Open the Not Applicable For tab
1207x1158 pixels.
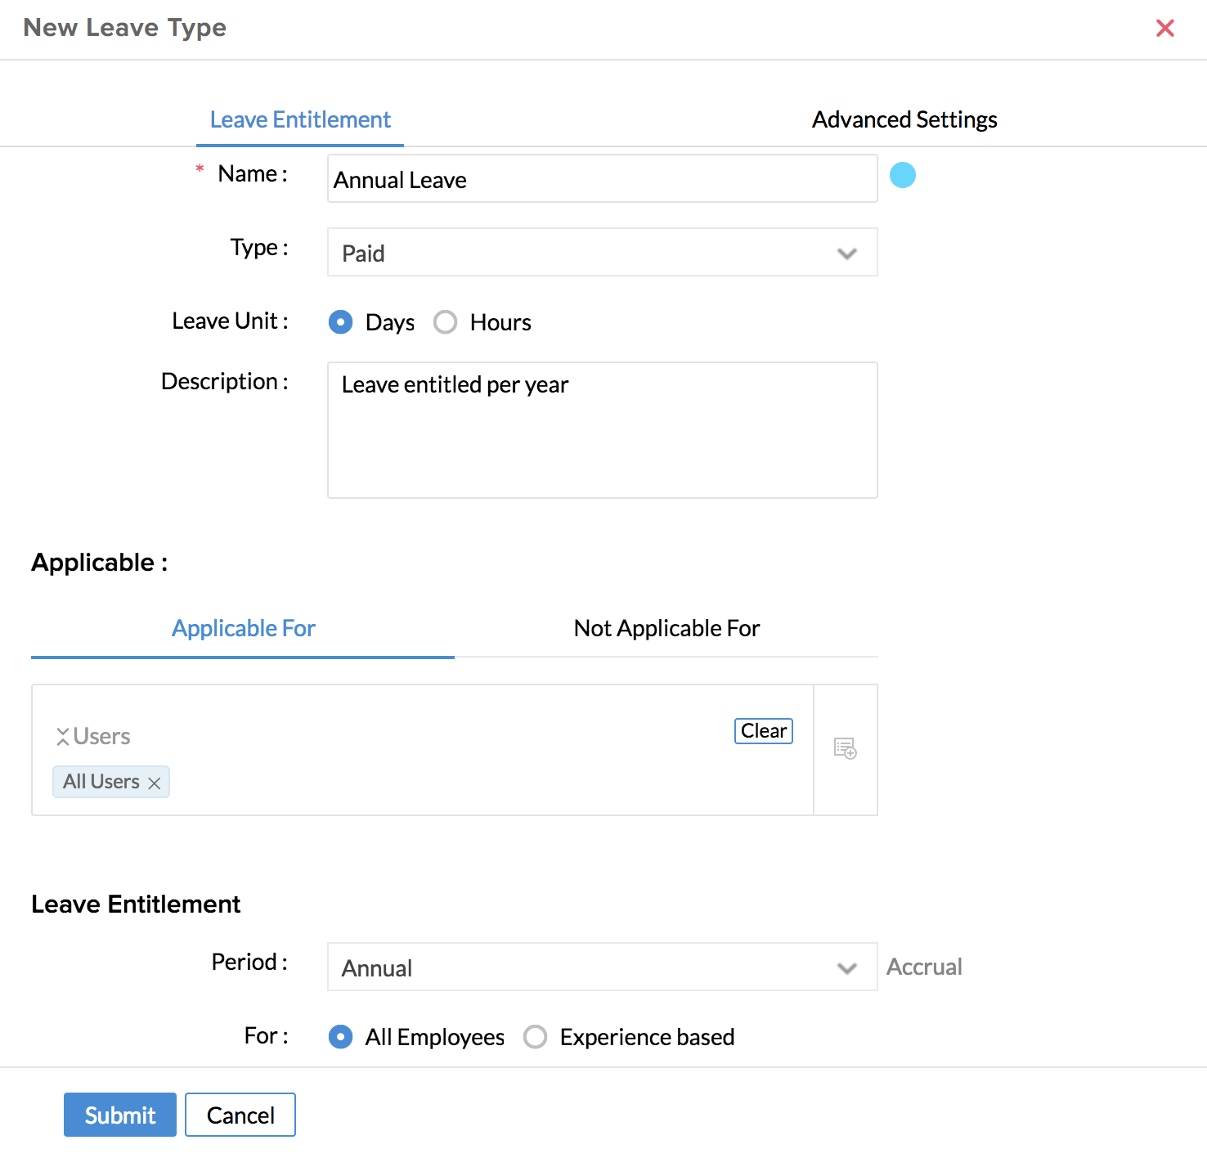coord(666,628)
